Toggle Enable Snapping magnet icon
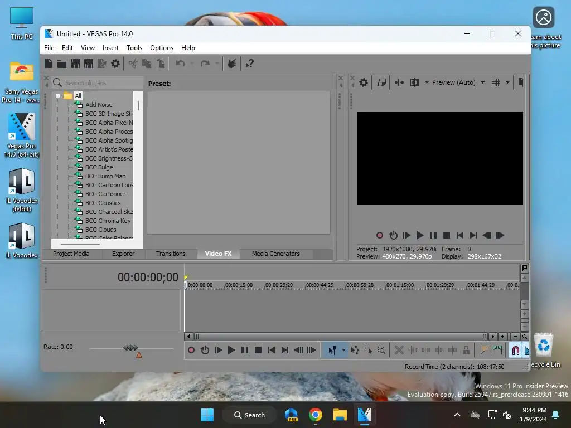Image resolution: width=571 pixels, height=428 pixels. [x=516, y=351]
